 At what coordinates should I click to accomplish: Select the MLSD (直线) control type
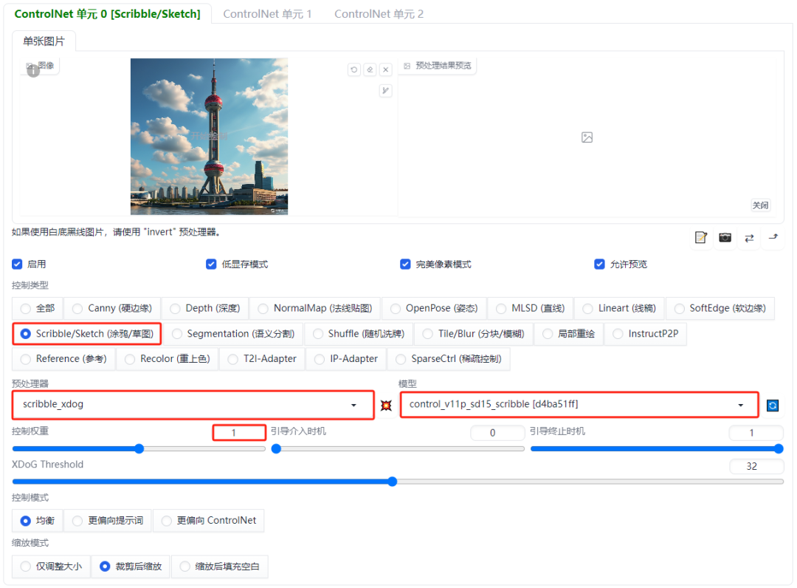pyautogui.click(x=530, y=308)
